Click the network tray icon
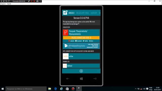The height and width of the screenshot is (91, 162). tap(141, 89)
